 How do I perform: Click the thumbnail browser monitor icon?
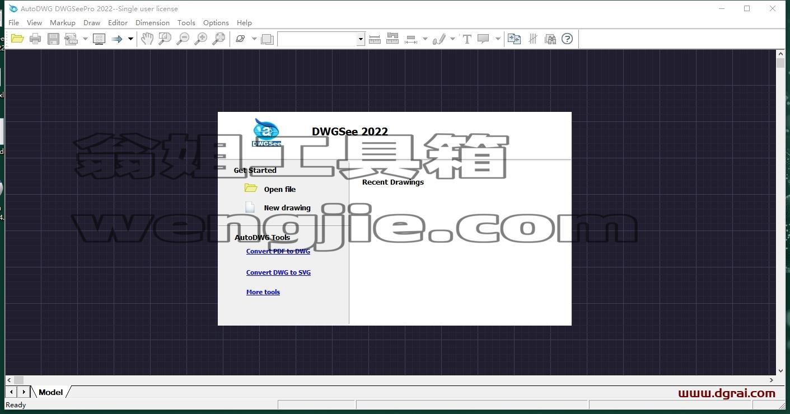99,39
